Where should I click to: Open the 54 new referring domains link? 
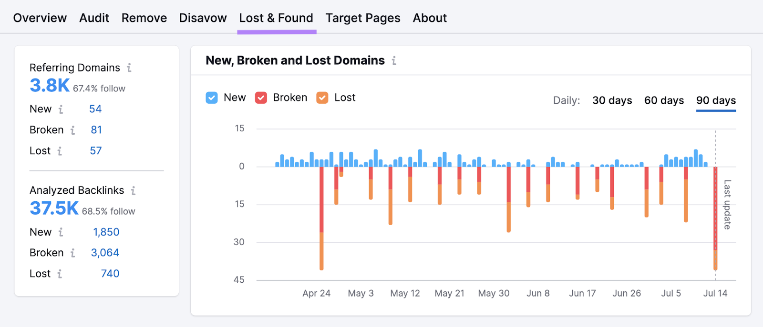(x=95, y=109)
